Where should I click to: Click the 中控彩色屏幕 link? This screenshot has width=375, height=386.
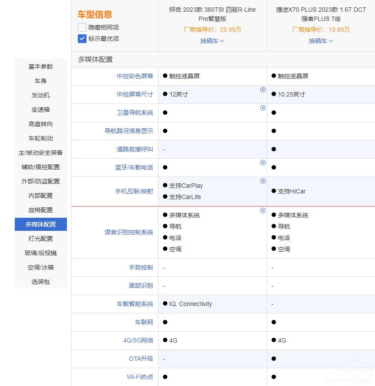pyautogui.click(x=134, y=76)
